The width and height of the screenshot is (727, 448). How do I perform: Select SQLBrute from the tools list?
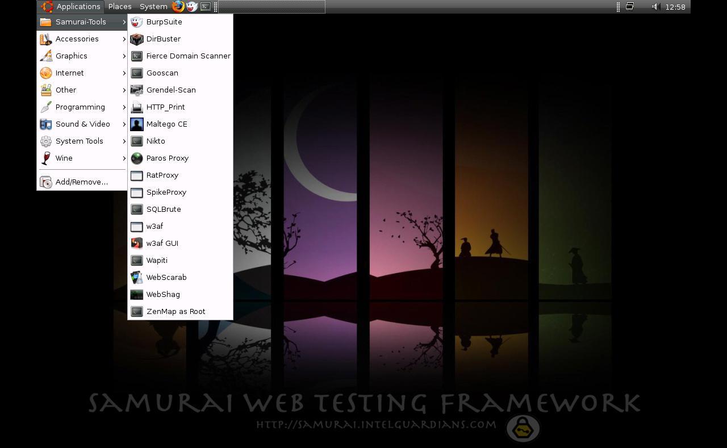point(164,209)
